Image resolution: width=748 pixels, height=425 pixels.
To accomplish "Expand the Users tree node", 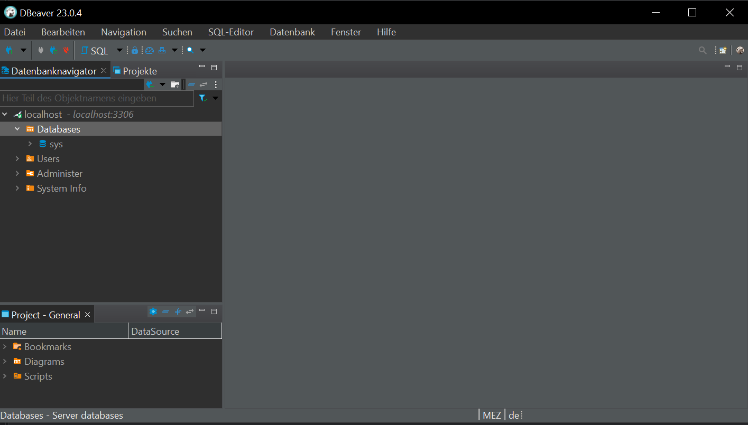I will (x=17, y=159).
